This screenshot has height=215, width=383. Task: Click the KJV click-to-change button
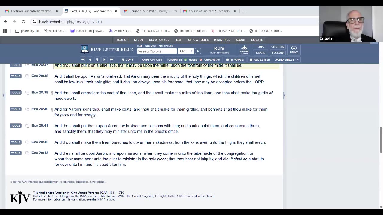coord(219,50)
